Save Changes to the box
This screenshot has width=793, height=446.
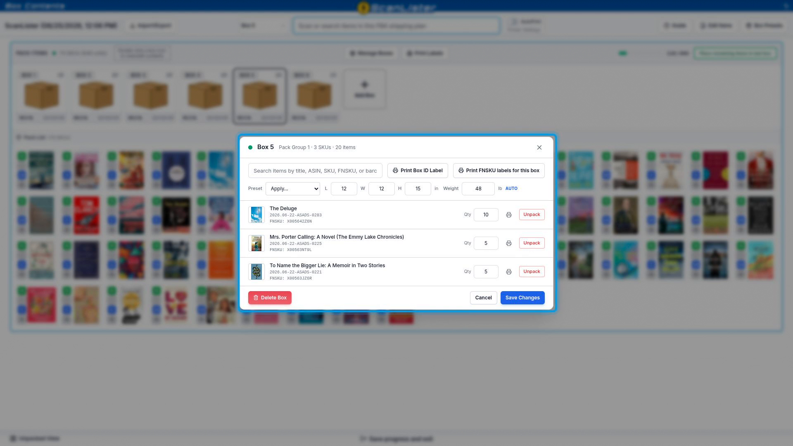click(522, 298)
